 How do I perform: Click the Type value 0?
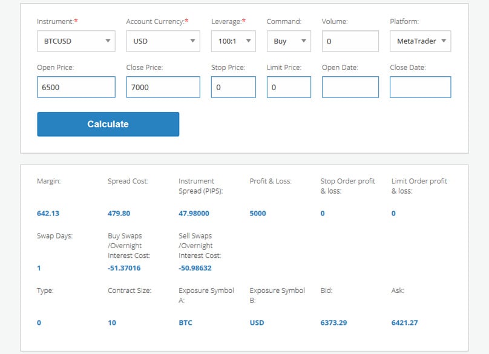39,323
